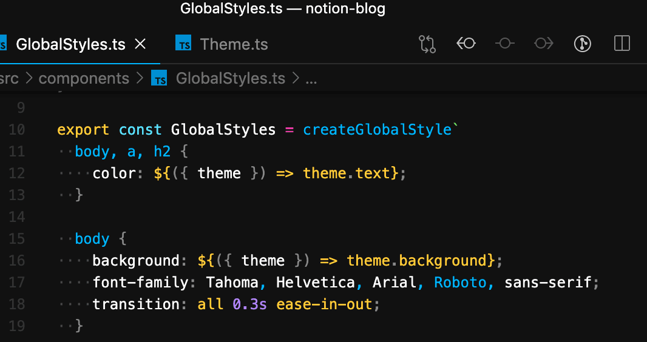Screen dimensions: 647x342
Task: Click the TS file icon in breadcrumb
Action: click(159, 78)
